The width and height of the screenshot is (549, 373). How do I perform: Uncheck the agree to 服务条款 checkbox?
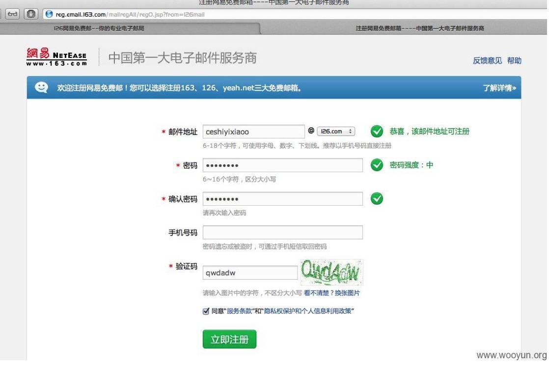point(206,311)
